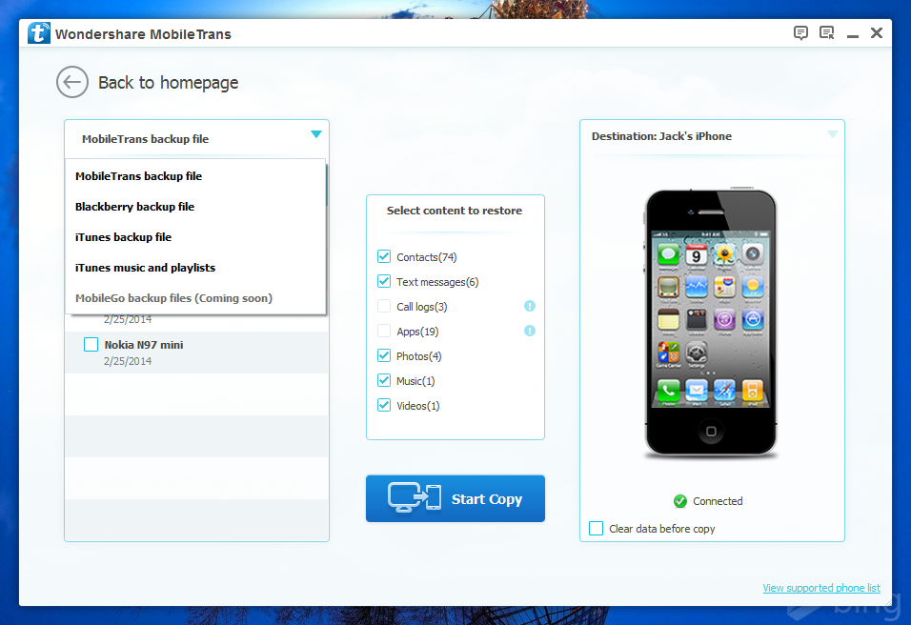Click MobileGo backup files (Coming soon)
911x625 pixels.
[195, 298]
